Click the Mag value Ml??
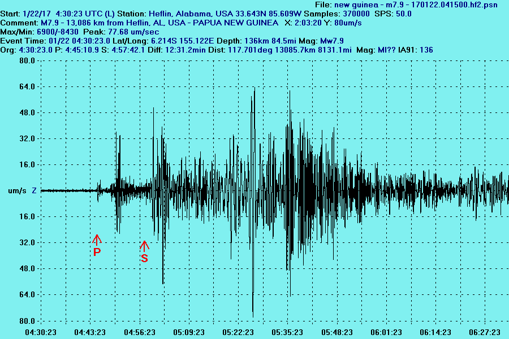509x339 pixels. point(387,50)
